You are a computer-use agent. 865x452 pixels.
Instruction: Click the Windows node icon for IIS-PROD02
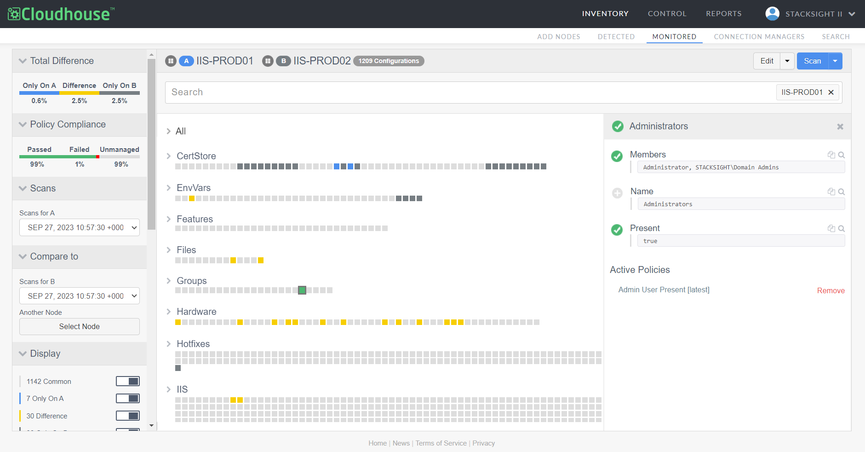268,61
